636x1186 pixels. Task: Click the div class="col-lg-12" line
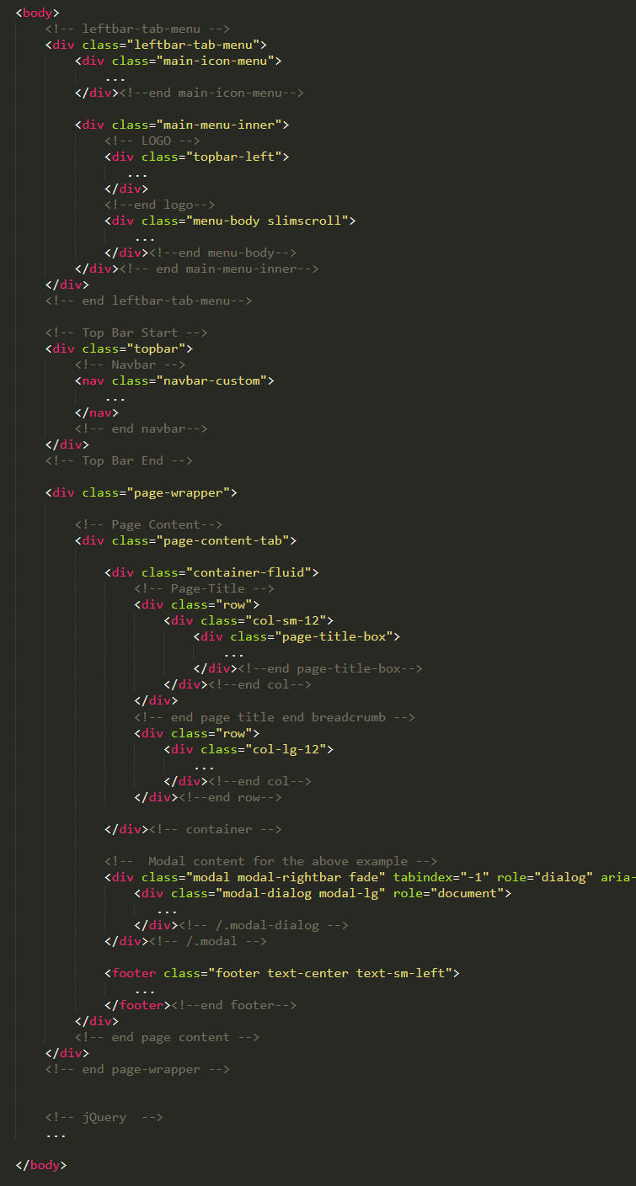point(249,749)
